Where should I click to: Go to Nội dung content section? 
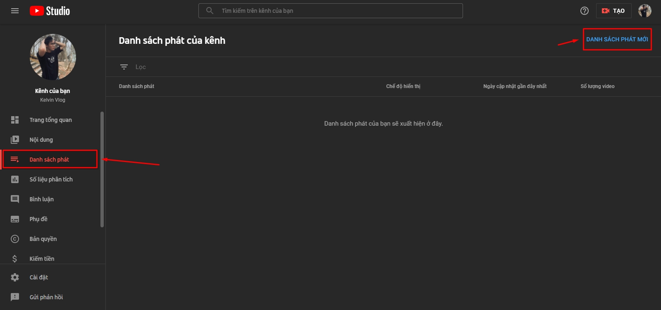click(41, 140)
